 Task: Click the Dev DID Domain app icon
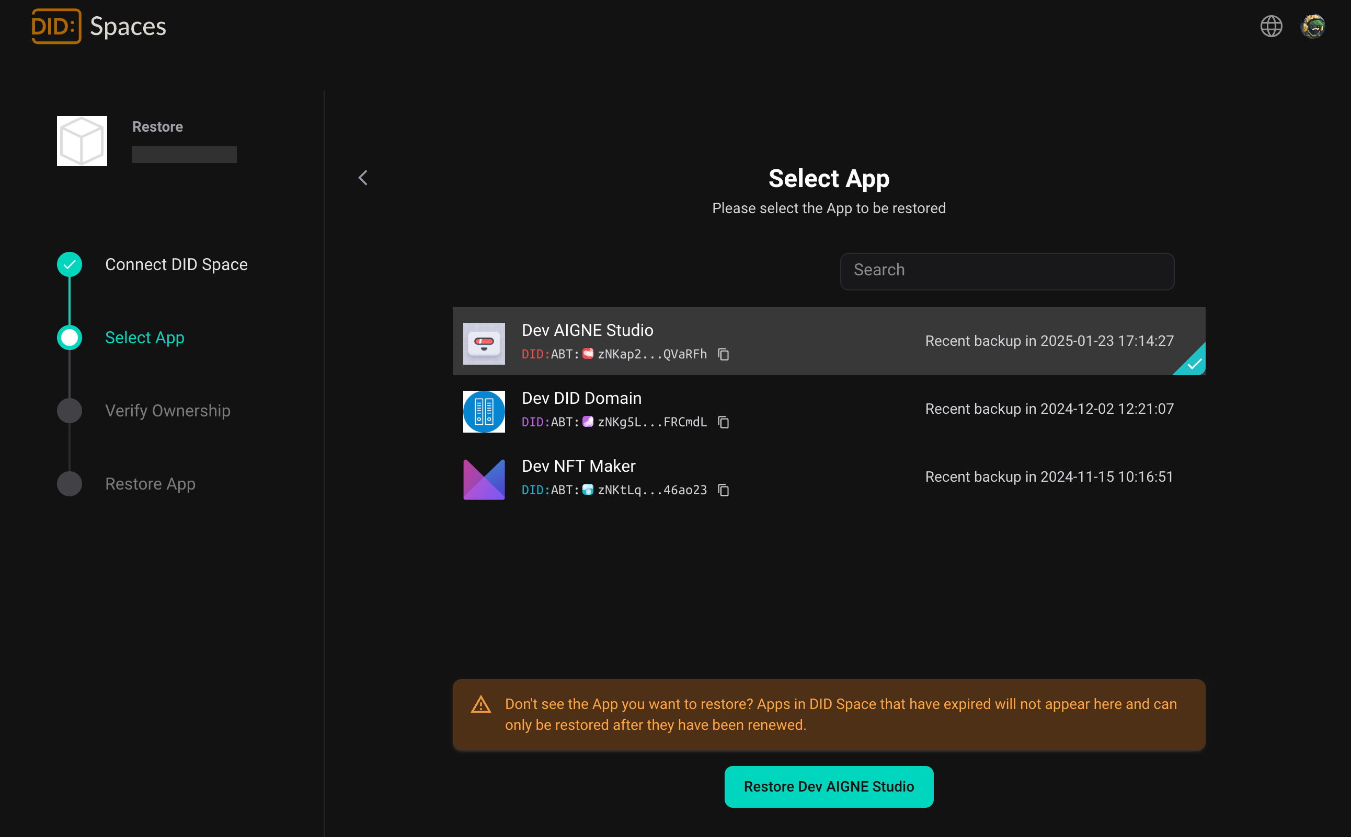484,411
